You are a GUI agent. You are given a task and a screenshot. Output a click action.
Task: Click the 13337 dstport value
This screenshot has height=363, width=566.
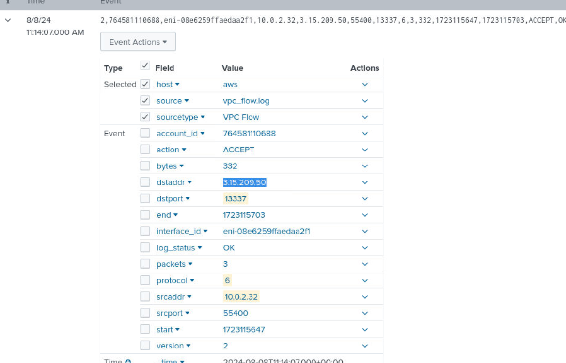235,199
